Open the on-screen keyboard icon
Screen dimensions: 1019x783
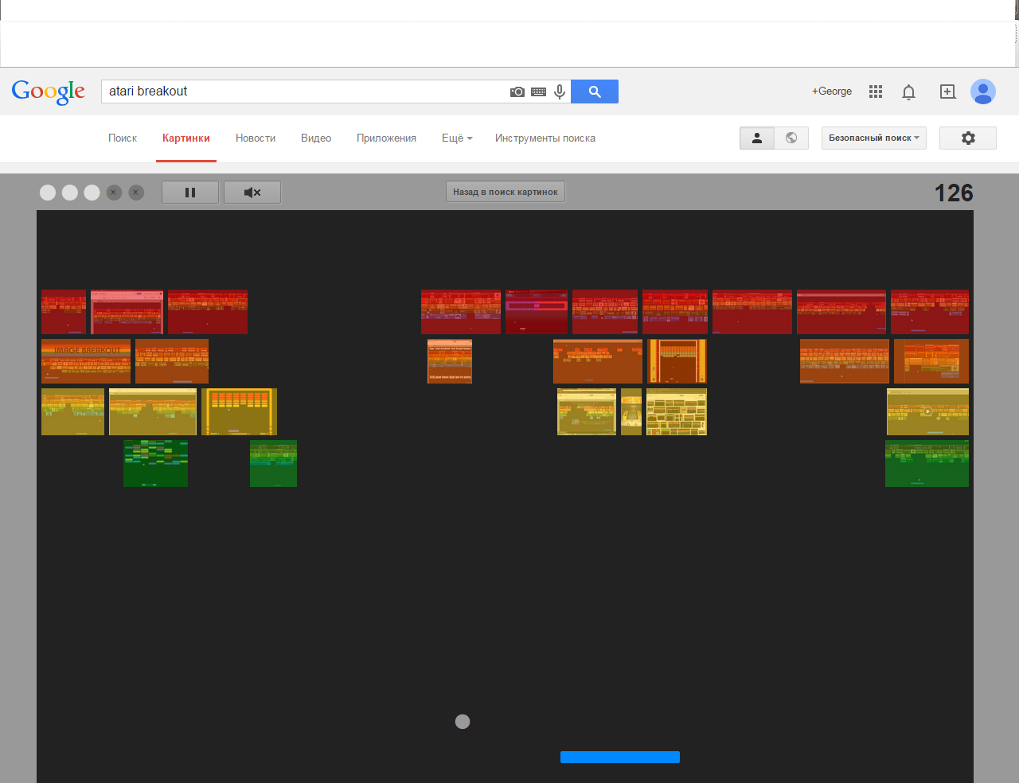(x=539, y=92)
